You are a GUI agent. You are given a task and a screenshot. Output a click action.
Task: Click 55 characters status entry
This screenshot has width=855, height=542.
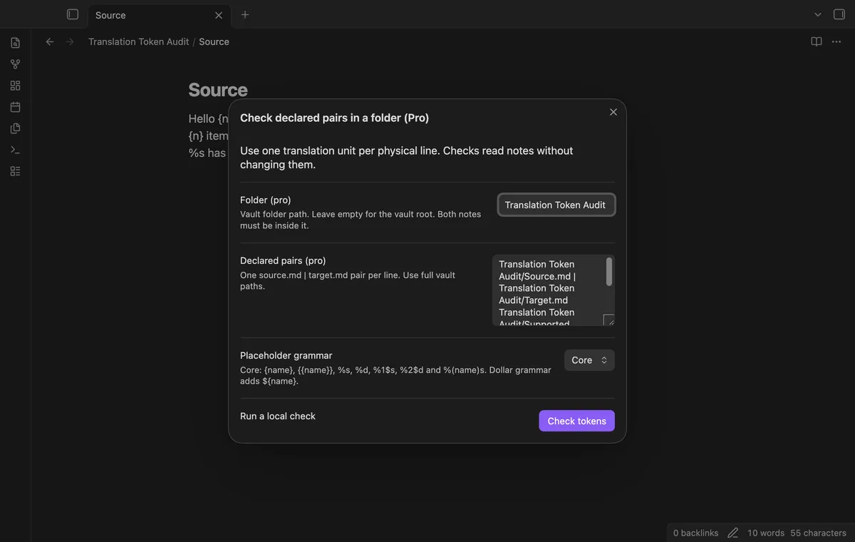coord(818,533)
